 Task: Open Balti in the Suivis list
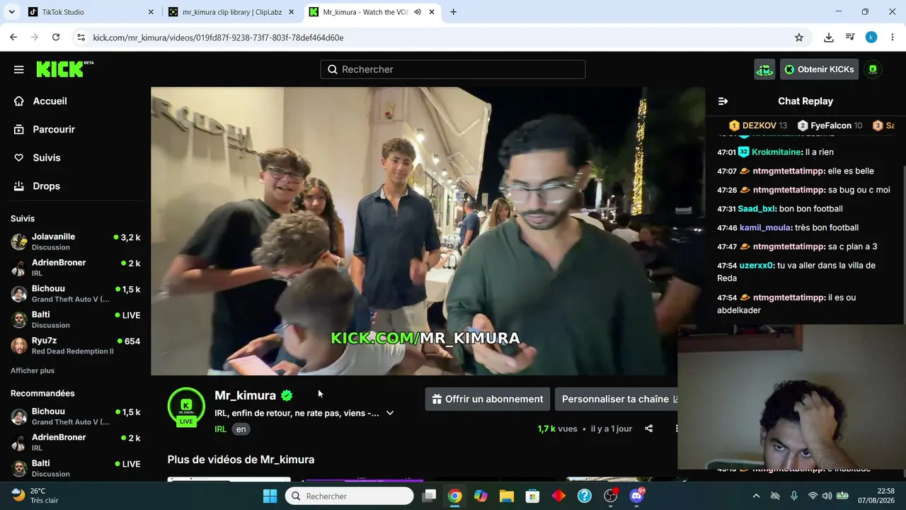[x=76, y=319]
